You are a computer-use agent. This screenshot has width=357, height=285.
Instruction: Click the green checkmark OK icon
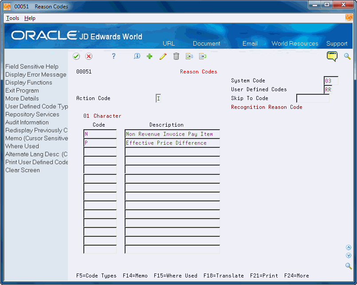point(76,56)
